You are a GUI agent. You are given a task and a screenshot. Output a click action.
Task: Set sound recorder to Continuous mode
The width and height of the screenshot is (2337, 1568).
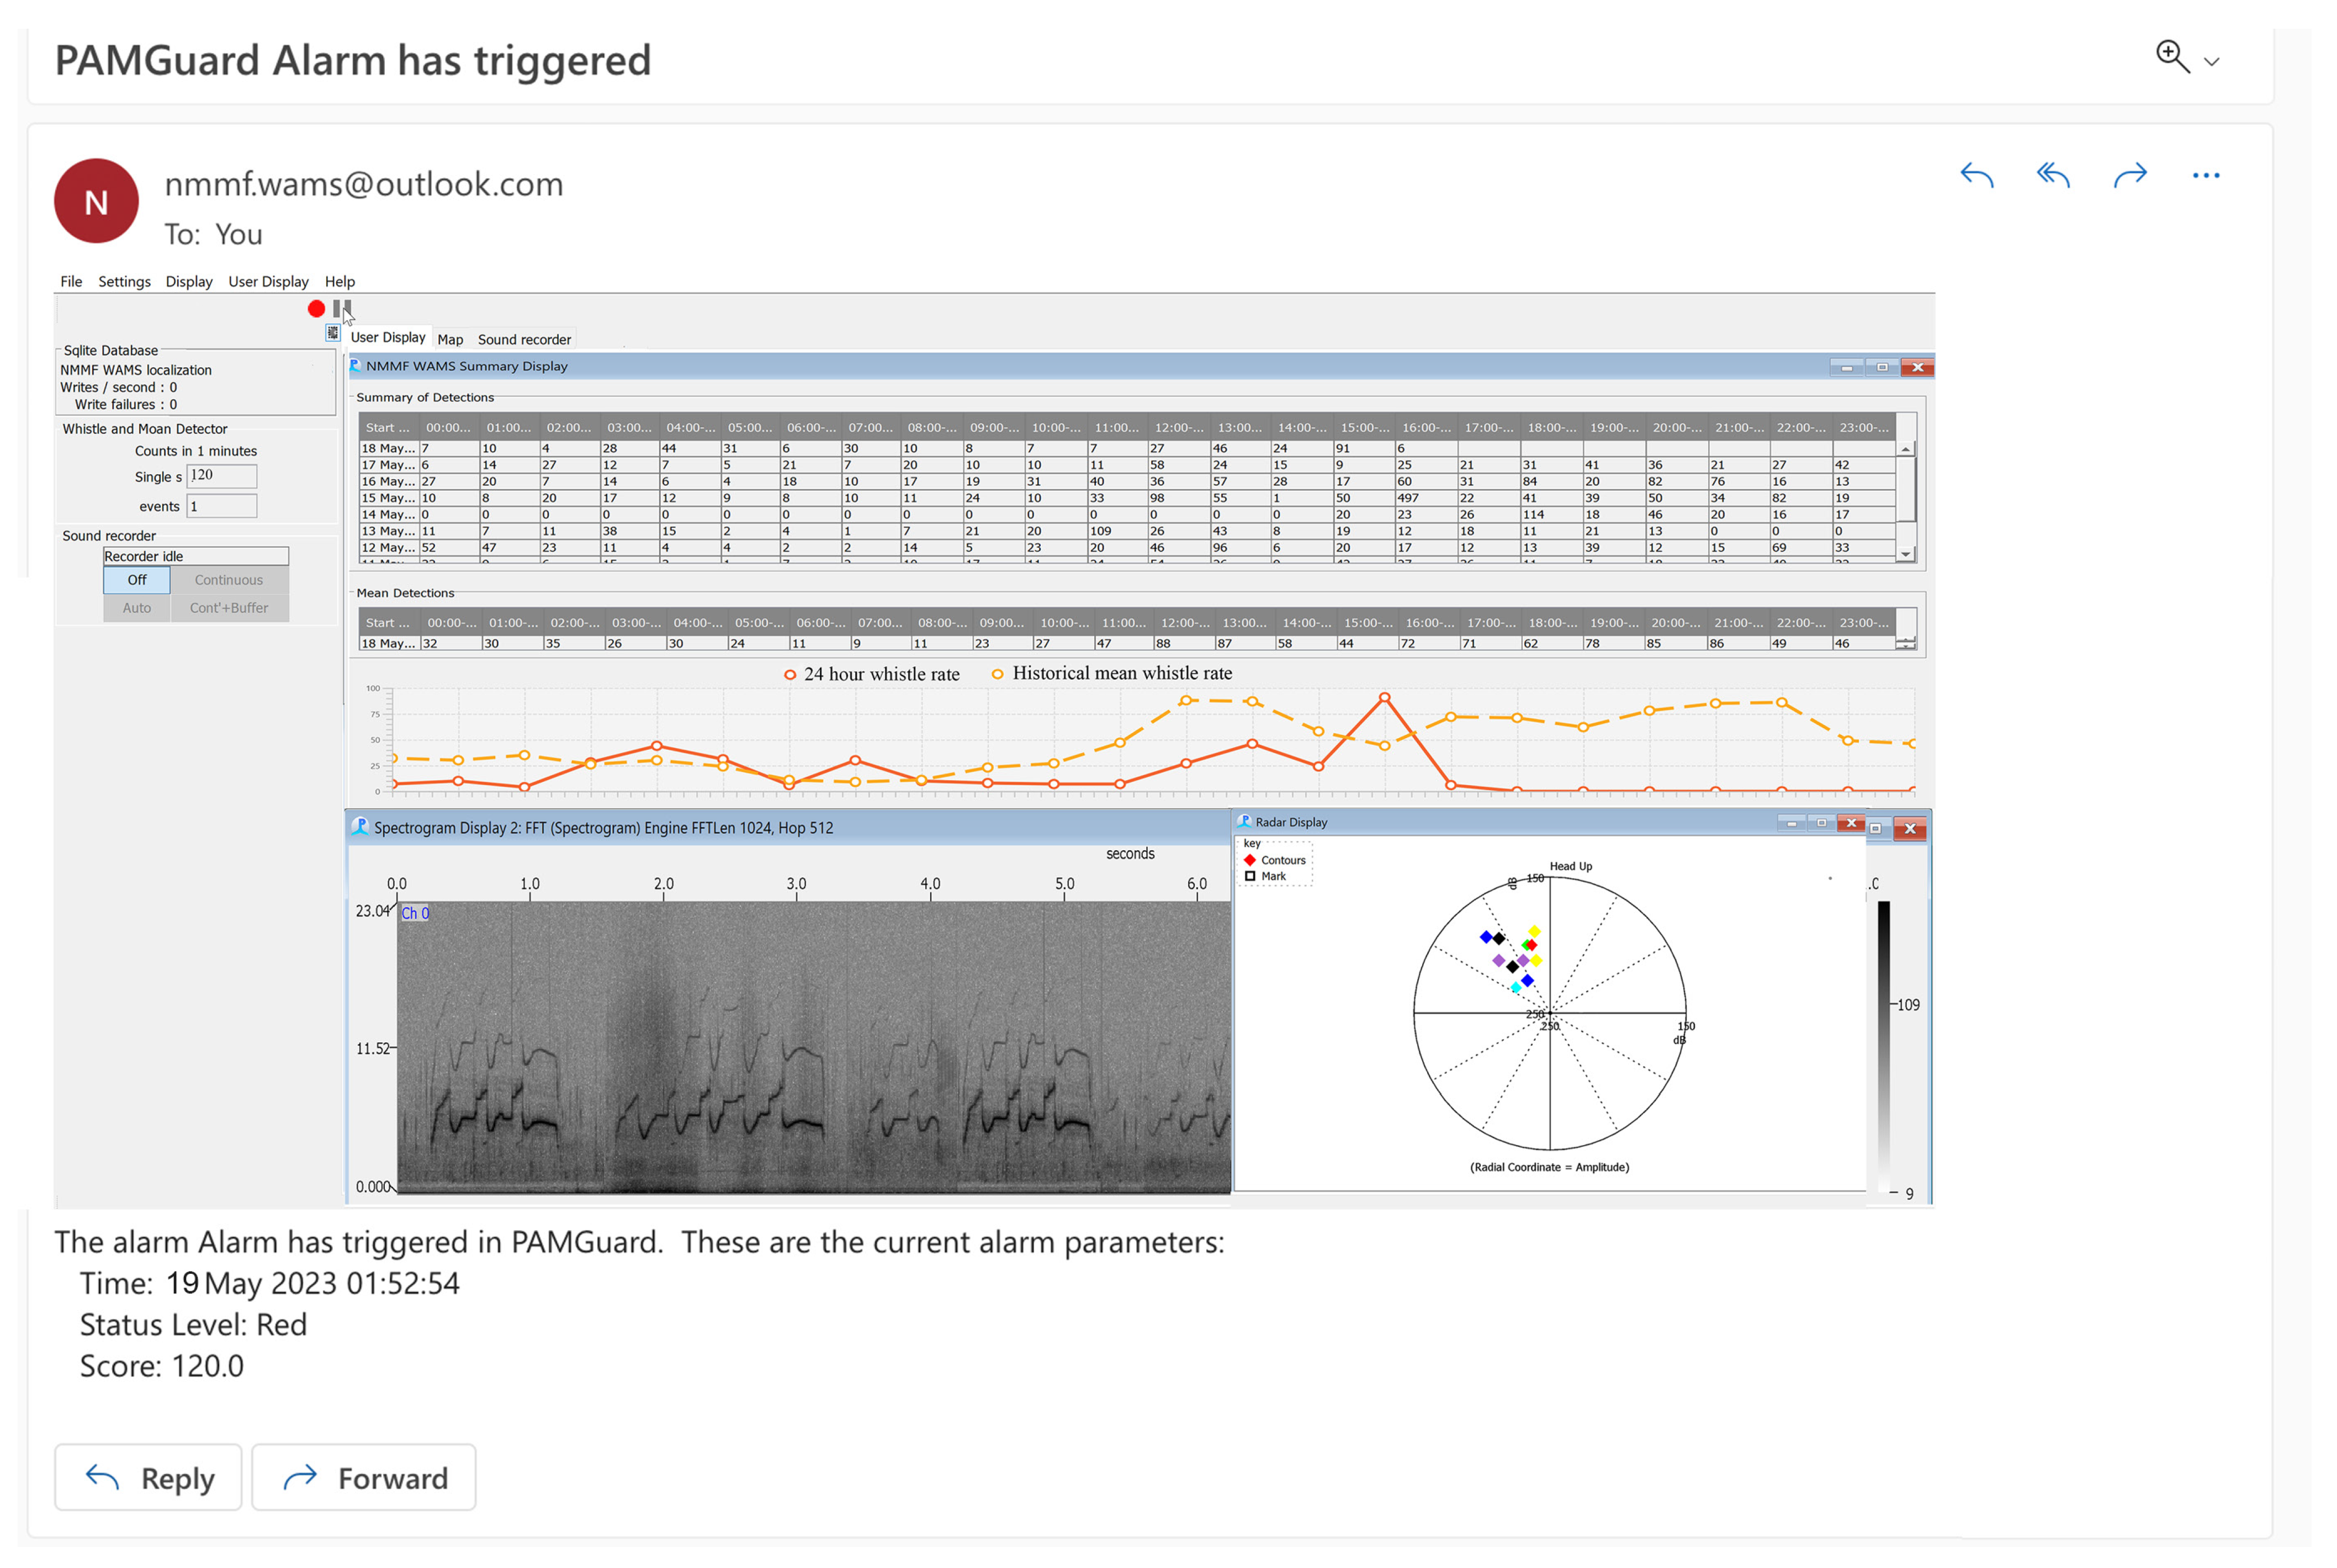coord(229,580)
